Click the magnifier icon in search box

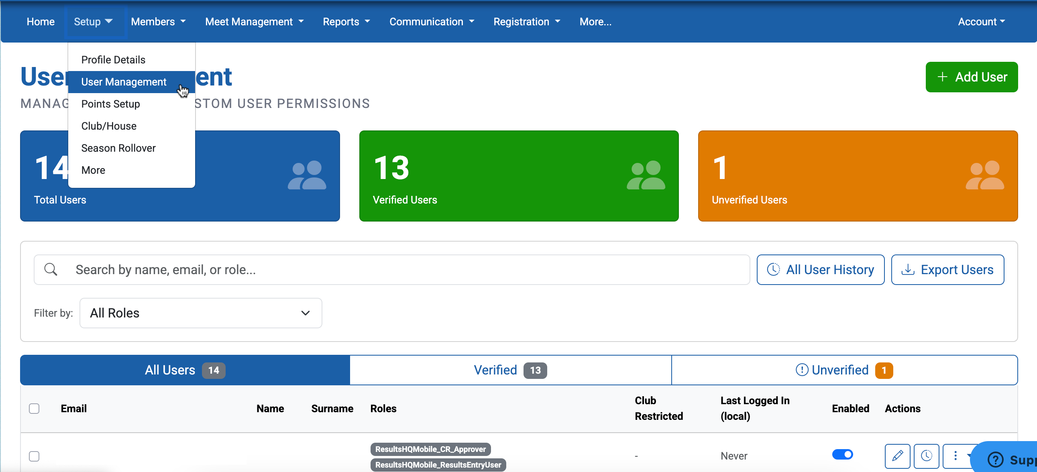(x=51, y=269)
